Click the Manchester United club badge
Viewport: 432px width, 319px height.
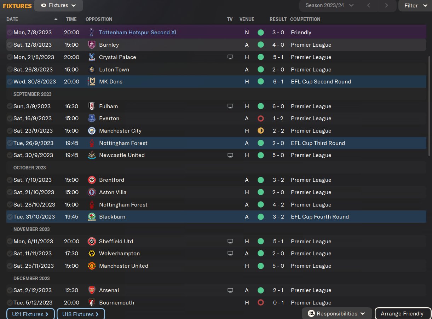tap(92, 266)
